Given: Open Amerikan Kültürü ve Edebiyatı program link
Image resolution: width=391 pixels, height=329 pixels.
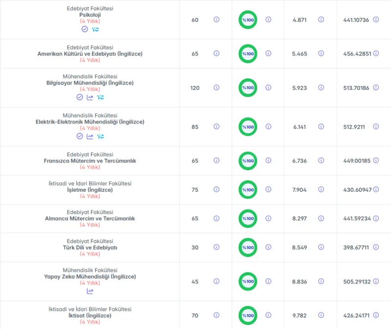Looking at the screenshot, I should 90,54.
